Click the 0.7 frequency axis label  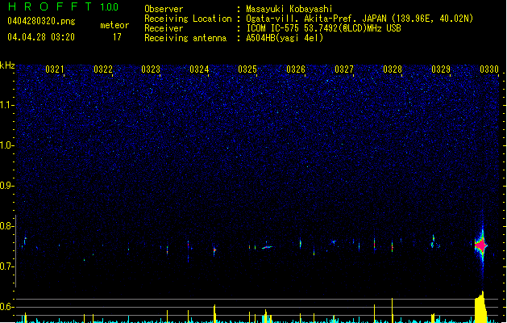pyautogui.click(x=6, y=266)
